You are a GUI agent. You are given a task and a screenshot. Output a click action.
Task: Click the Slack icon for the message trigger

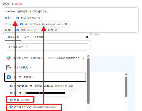click(9, 58)
